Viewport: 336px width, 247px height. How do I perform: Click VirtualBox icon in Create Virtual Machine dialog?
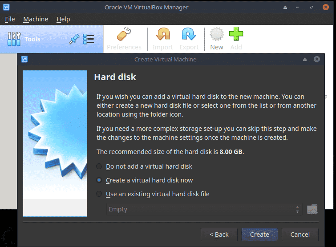click(x=24, y=59)
